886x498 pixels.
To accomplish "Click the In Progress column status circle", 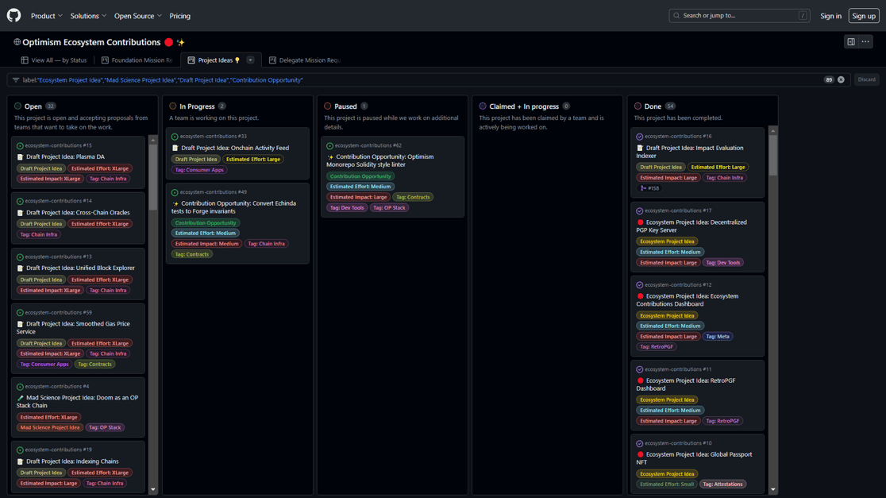I will tap(173, 106).
